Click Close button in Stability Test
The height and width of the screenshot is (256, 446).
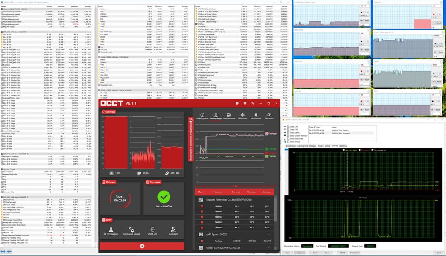[439, 253]
